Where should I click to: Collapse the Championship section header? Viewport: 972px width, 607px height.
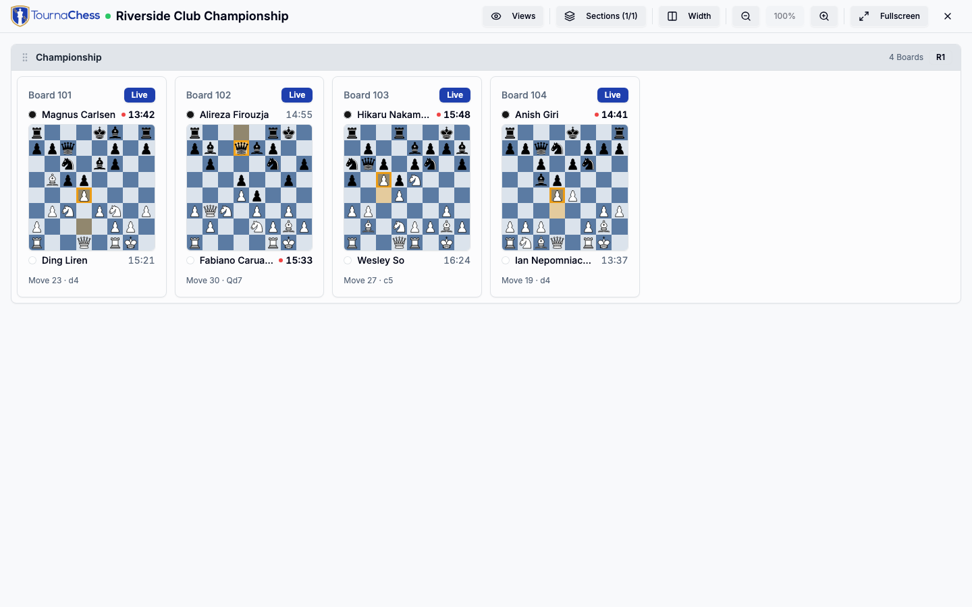point(486,57)
